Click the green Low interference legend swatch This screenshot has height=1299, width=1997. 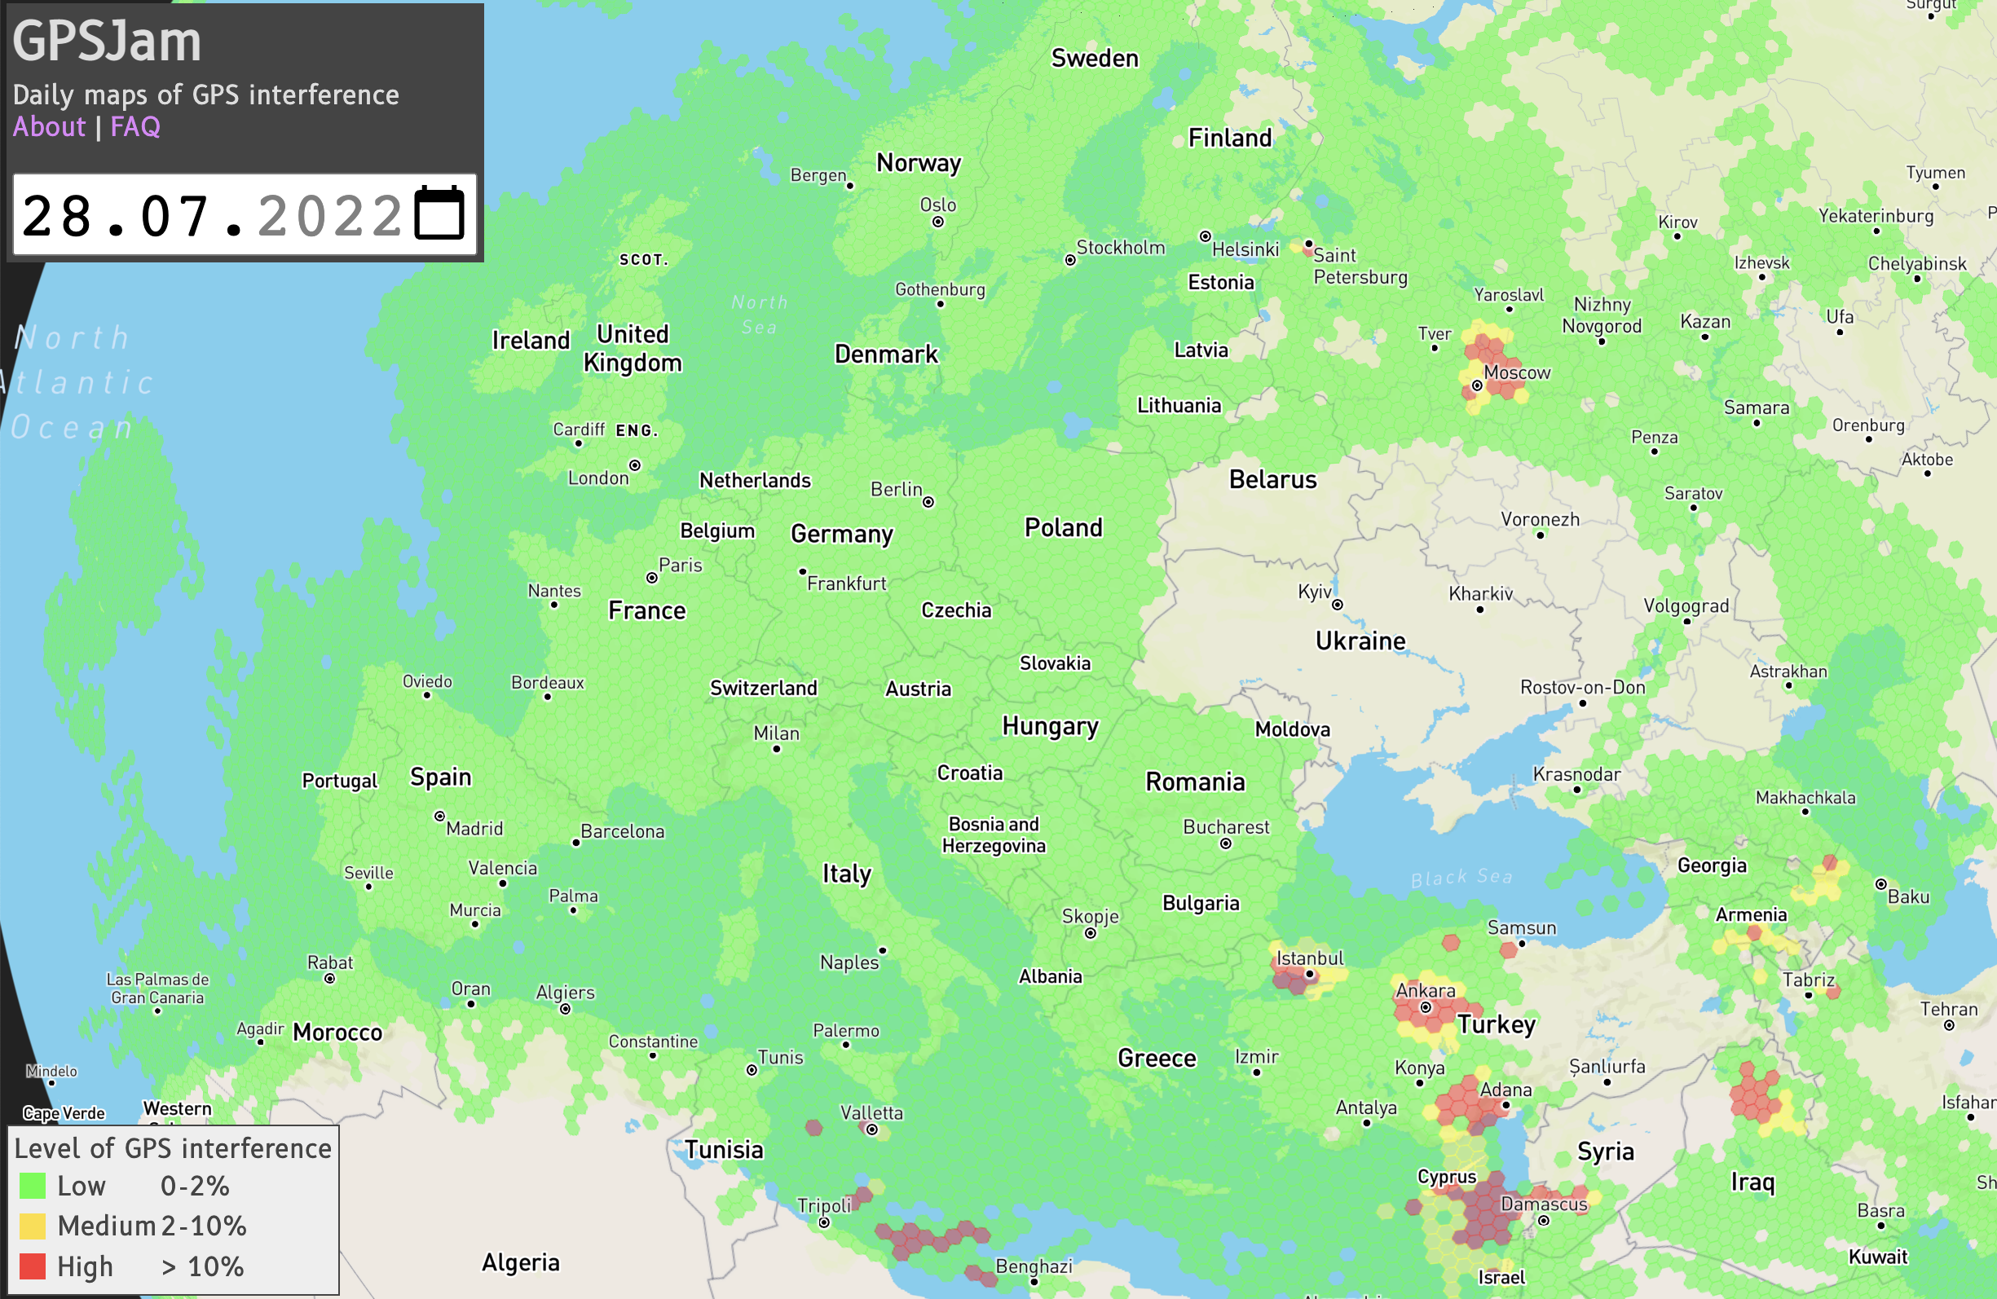pos(32,1186)
